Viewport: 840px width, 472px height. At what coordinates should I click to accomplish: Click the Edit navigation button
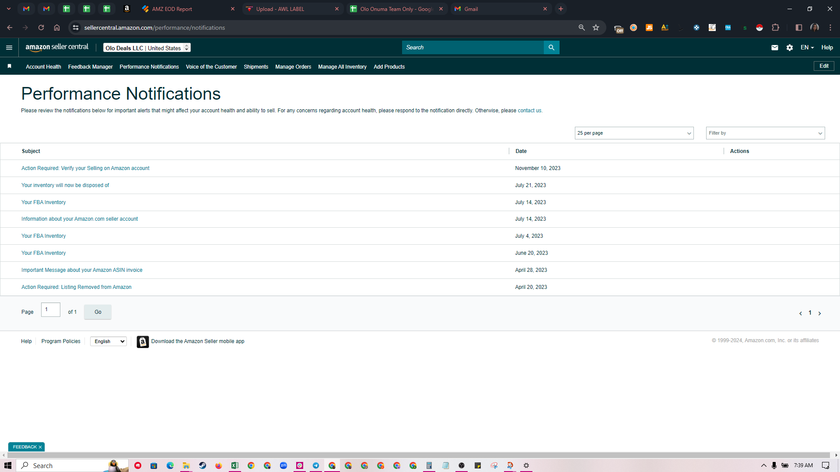(824, 66)
